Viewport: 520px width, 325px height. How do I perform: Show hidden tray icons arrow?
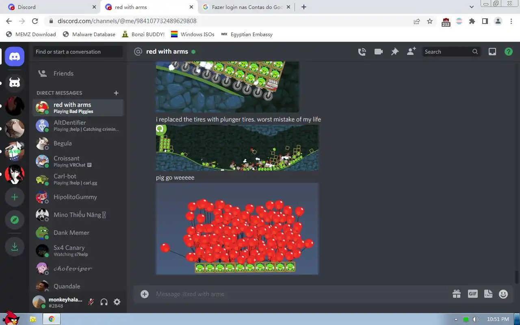coord(456,319)
